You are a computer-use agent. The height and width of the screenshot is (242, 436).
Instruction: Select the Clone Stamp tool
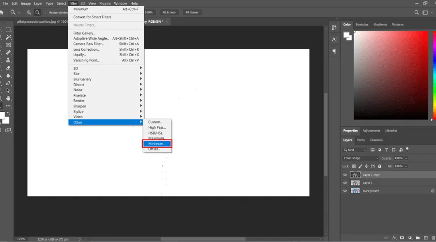click(8, 60)
